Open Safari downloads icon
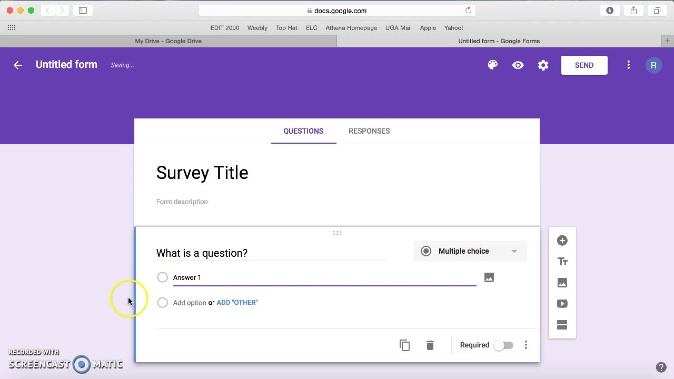 610,11
